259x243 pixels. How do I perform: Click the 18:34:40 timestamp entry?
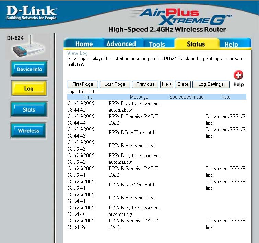[81, 211]
